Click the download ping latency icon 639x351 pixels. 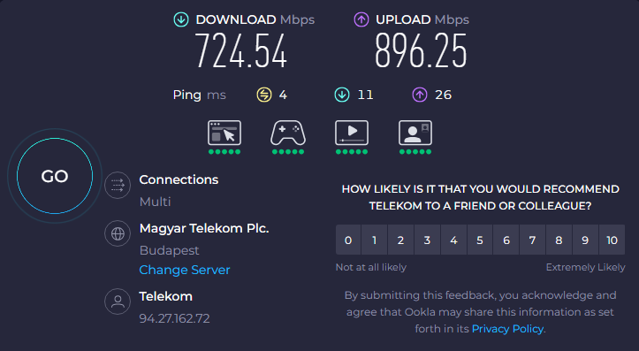pos(342,95)
